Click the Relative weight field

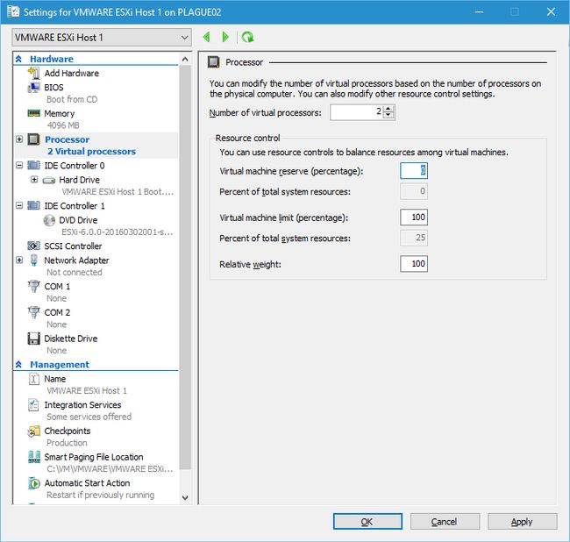coord(414,264)
